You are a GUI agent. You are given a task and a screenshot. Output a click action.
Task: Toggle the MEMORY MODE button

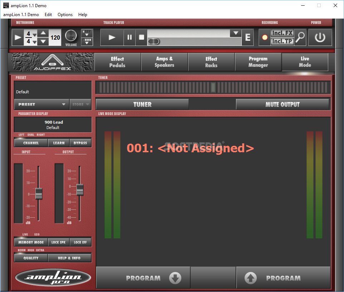[x=31, y=242]
